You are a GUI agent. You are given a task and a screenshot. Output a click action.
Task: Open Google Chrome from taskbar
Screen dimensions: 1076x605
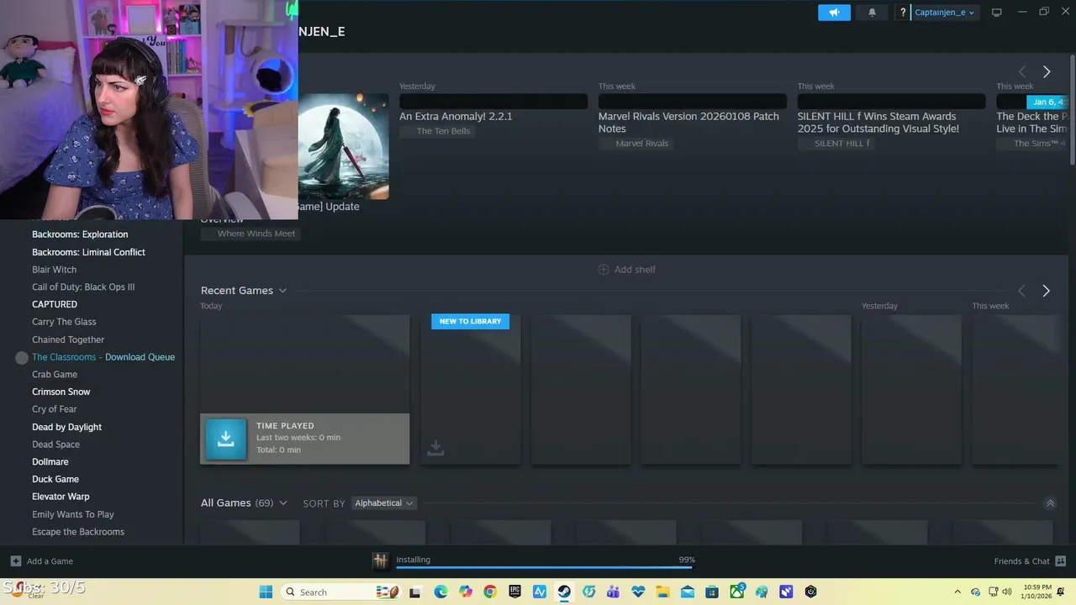click(490, 592)
